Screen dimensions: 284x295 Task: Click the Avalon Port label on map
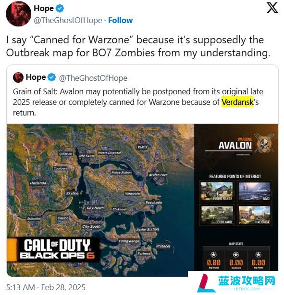coord(158,175)
